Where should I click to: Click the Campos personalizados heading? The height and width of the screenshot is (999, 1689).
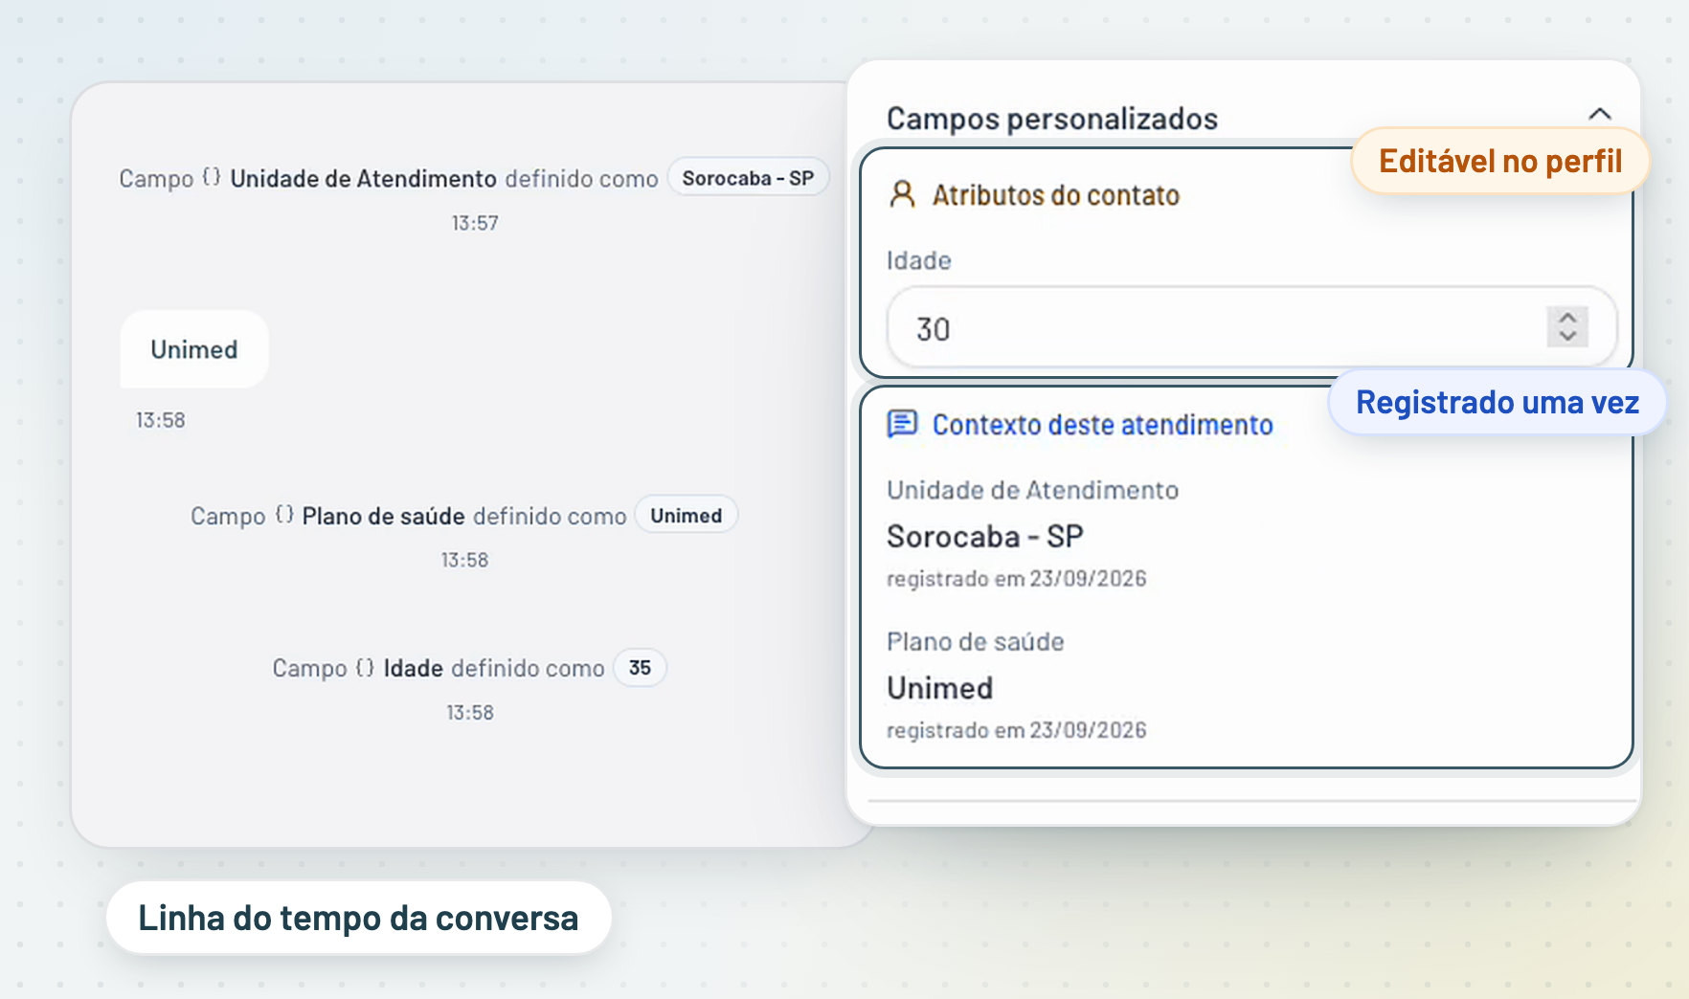(1052, 119)
